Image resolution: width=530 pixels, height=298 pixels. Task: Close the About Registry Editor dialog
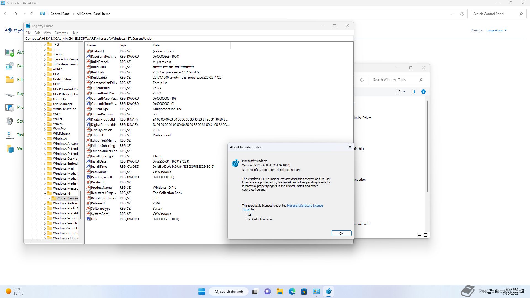coord(350,147)
